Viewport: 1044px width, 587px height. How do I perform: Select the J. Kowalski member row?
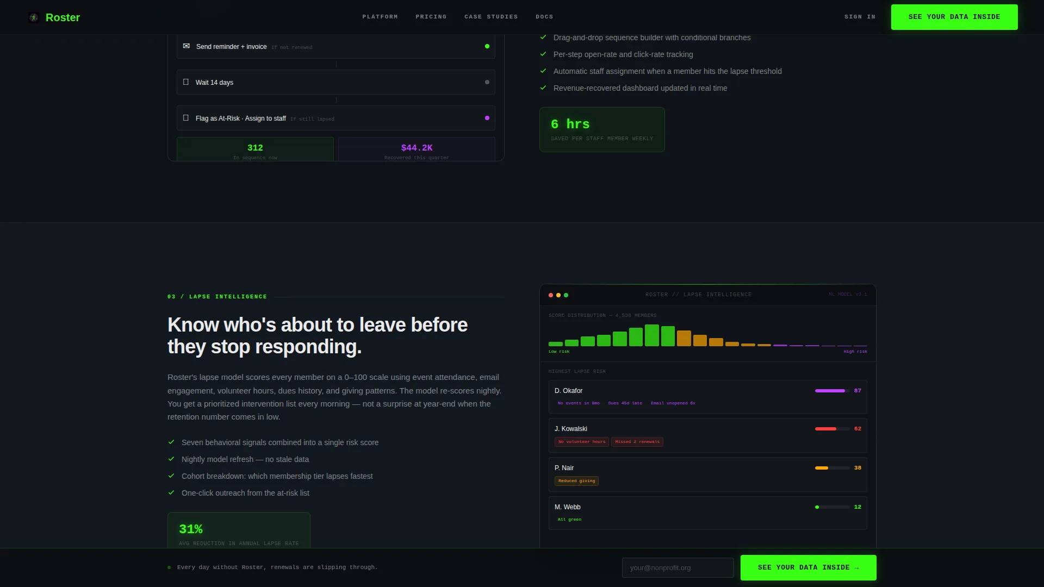click(708, 435)
